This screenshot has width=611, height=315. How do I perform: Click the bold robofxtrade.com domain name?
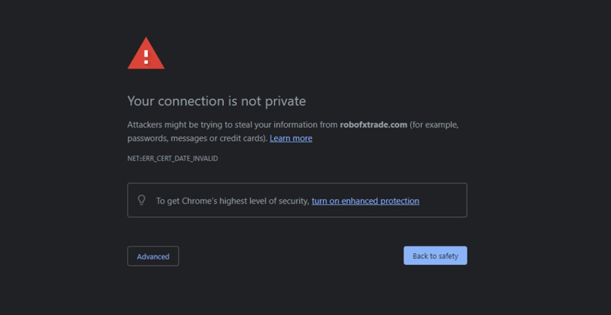(374, 125)
